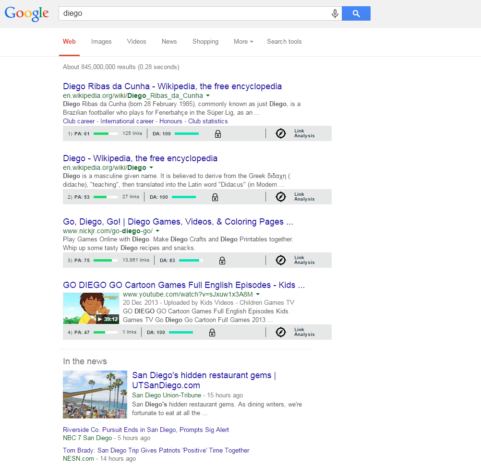Open Riverside Co. Pursuit Ends news link
The image size is (481, 466).
point(146,430)
